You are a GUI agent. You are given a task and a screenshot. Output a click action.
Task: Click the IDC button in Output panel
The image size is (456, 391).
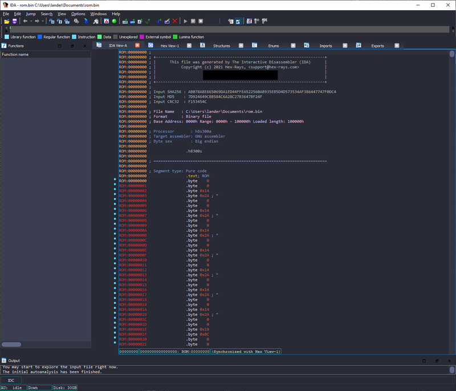11,380
